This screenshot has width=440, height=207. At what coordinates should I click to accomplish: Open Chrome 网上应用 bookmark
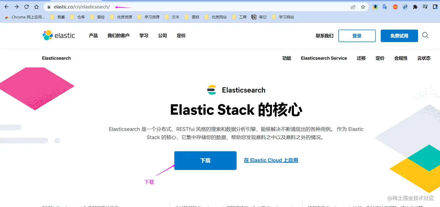[x=25, y=17]
